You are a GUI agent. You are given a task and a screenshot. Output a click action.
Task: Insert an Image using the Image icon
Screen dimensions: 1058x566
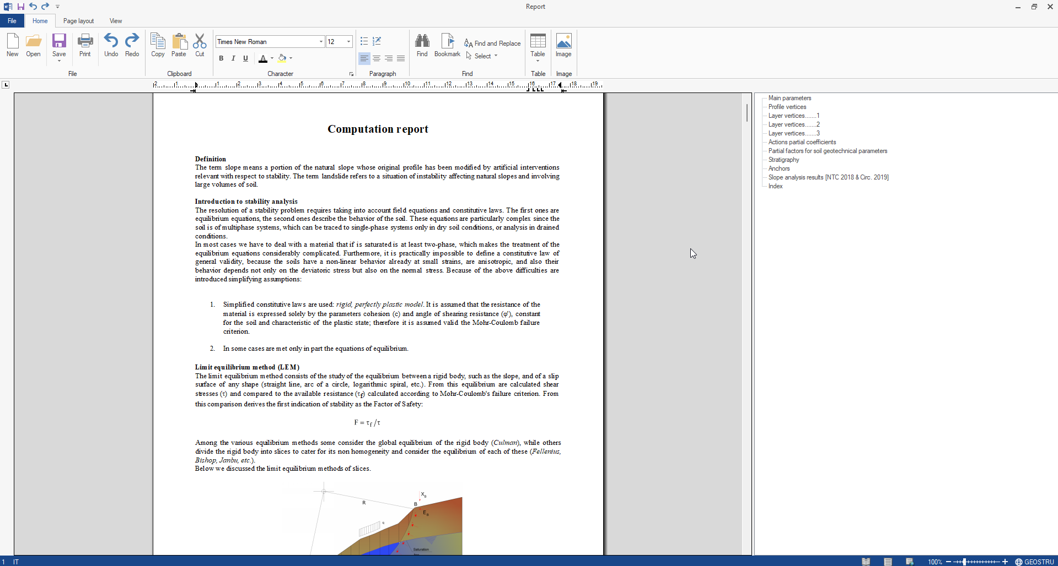pyautogui.click(x=563, y=45)
